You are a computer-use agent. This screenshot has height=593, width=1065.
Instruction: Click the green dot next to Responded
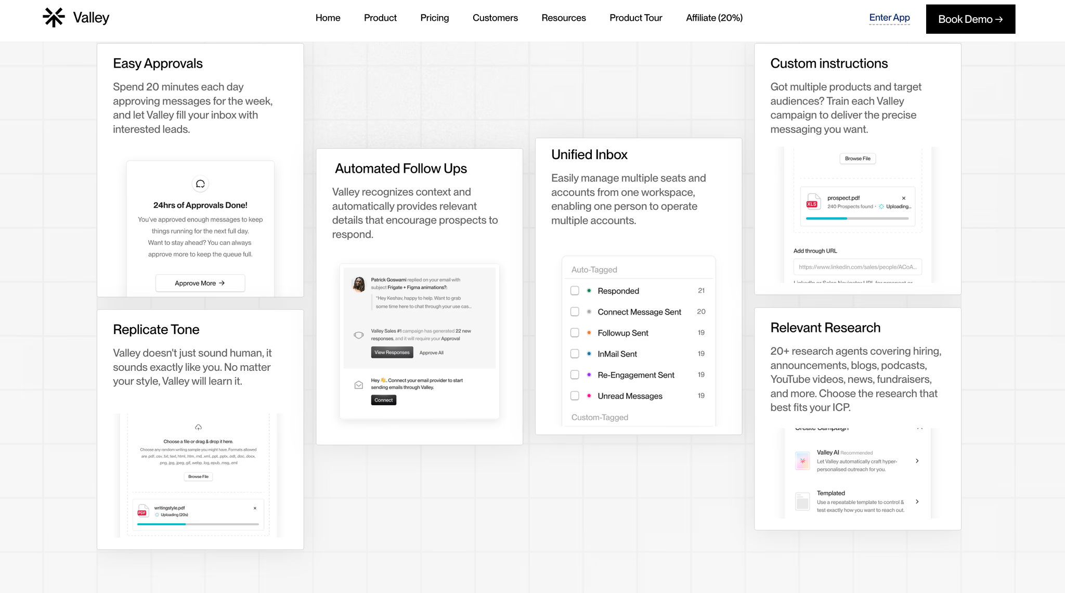[x=589, y=291]
